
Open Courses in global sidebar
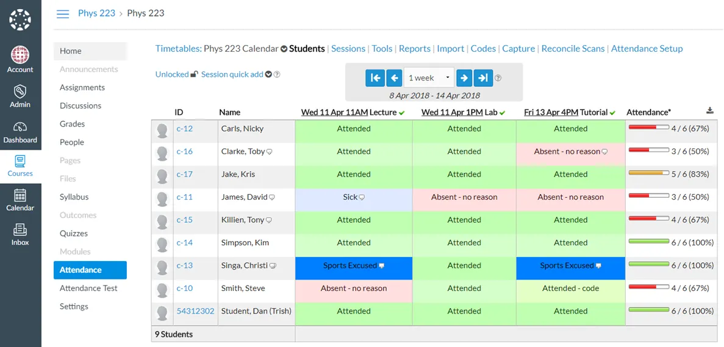click(x=20, y=166)
